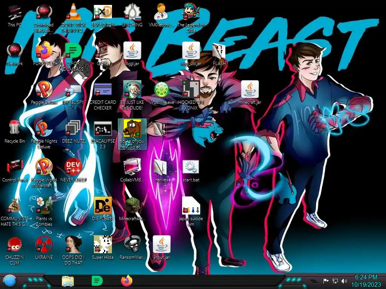Open the green chat app on taskbar
This screenshot has height=289, width=386.
97,281
